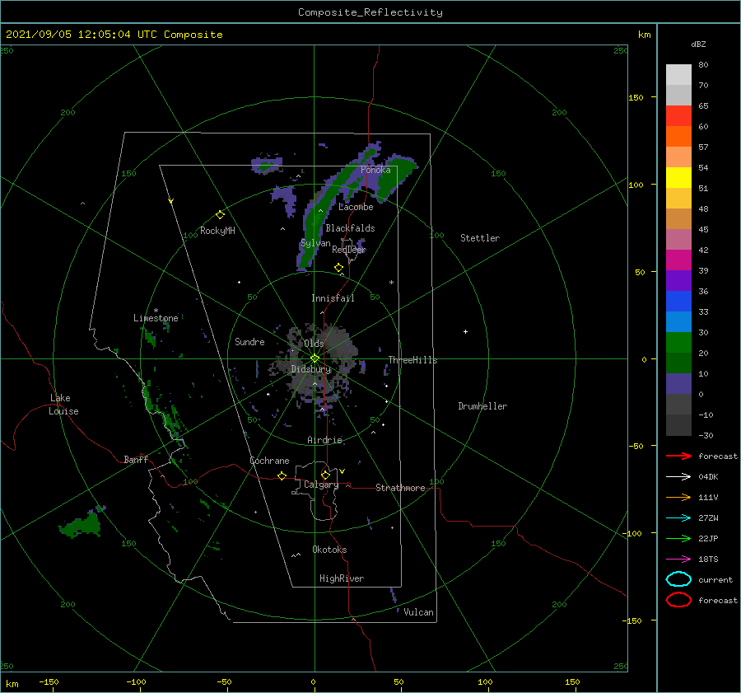Click the Ponoka city label
Image resolution: width=741 pixels, height=693 pixels.
point(375,170)
